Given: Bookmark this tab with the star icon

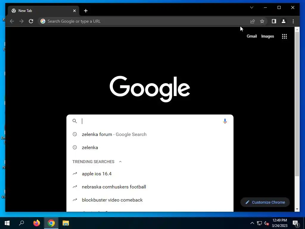Looking at the screenshot, I should [262, 21].
